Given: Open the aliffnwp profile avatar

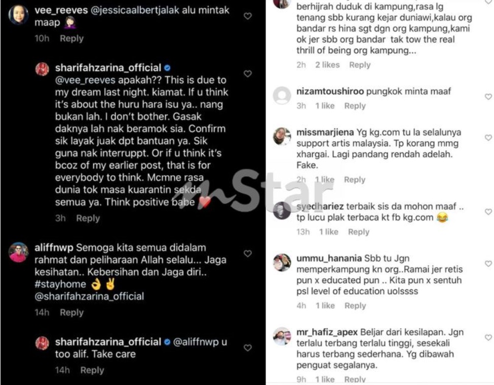Looking at the screenshot, I should 19,252.
